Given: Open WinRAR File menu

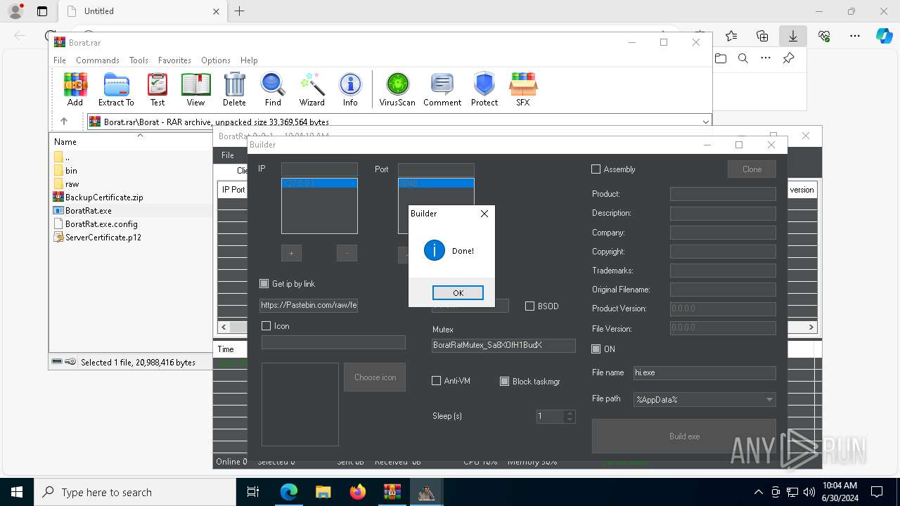Looking at the screenshot, I should coord(60,60).
